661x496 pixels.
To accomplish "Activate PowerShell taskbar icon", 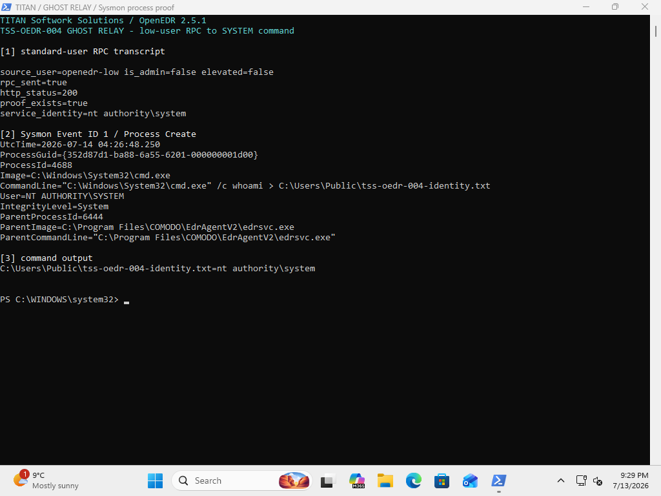I will [499, 480].
